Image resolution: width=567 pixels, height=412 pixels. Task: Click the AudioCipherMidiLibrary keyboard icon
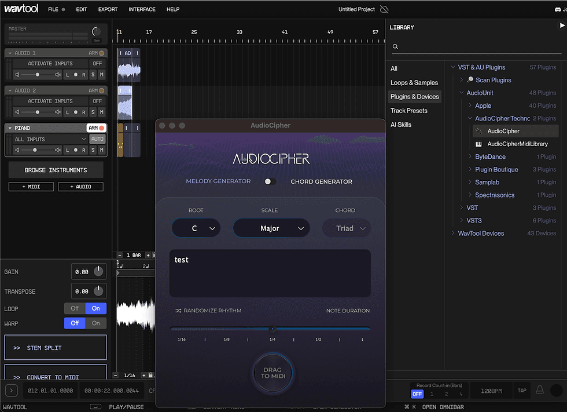point(478,144)
